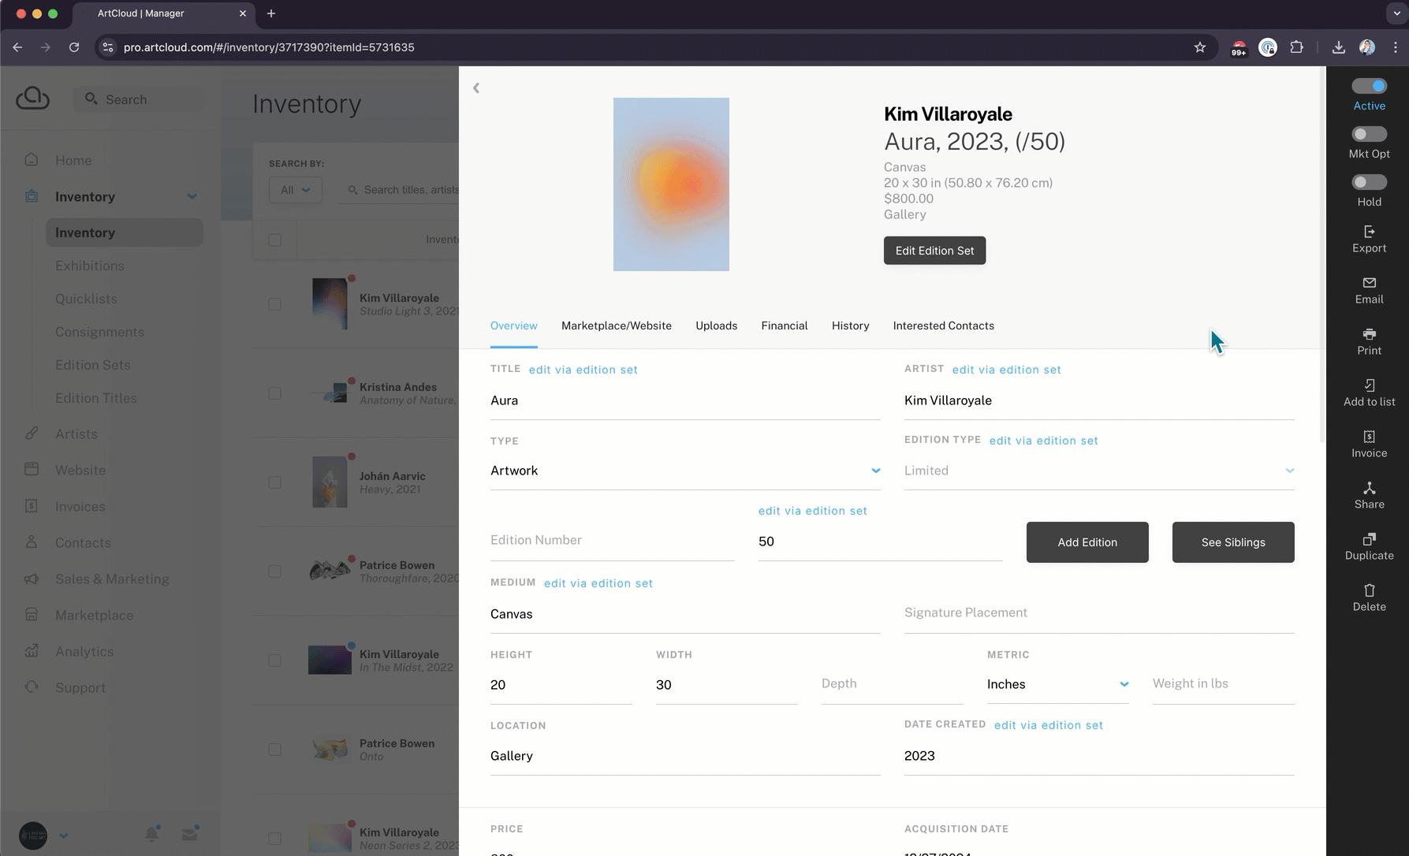The height and width of the screenshot is (856, 1409).
Task: Click the detail panel vertical scrollbar
Action: point(1322,256)
